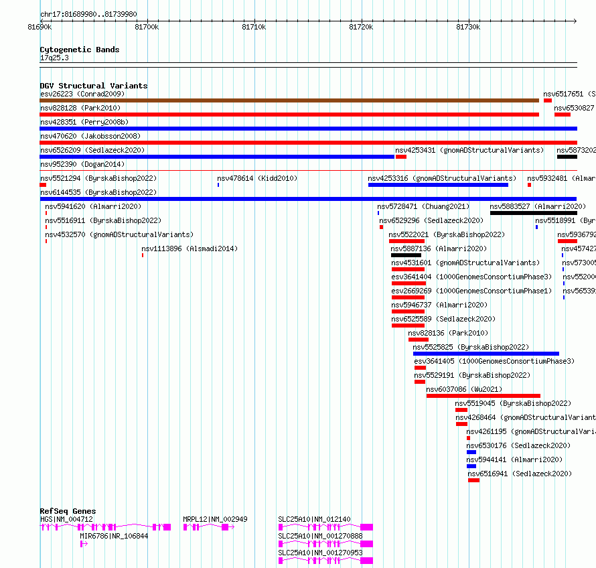Open nsv828128 (Park2010) variant label
This screenshot has width=596, height=568.
(80, 108)
